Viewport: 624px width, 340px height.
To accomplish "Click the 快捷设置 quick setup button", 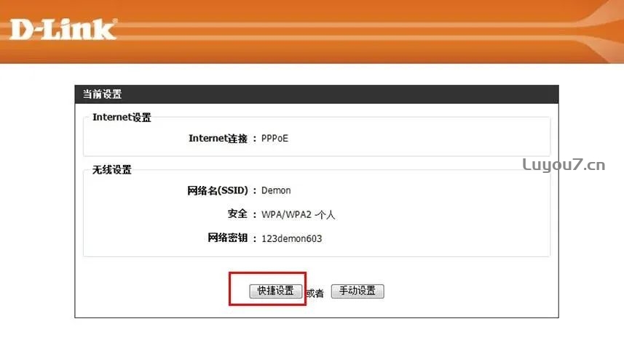I will click(x=275, y=291).
